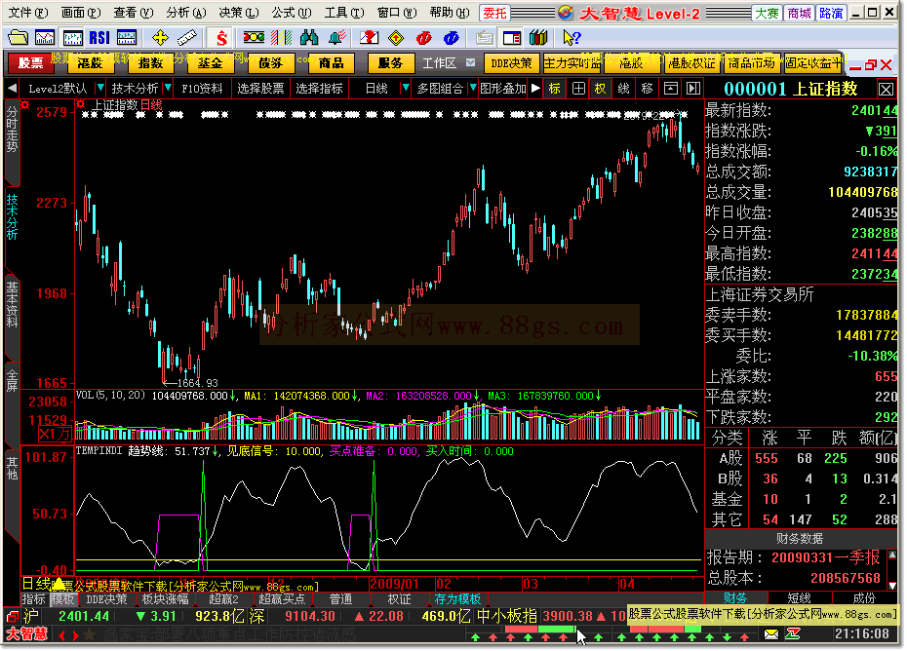Expand the 工作区 workspace dropdown
Screen dimensions: 907x651
click(x=470, y=62)
